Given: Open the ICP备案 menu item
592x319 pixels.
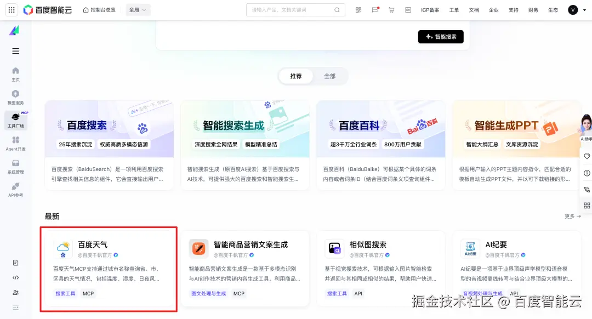Looking at the screenshot, I should (x=430, y=10).
